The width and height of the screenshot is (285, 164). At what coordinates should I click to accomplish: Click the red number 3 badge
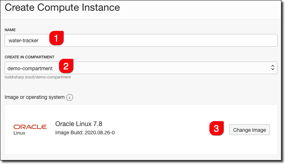coord(216,129)
